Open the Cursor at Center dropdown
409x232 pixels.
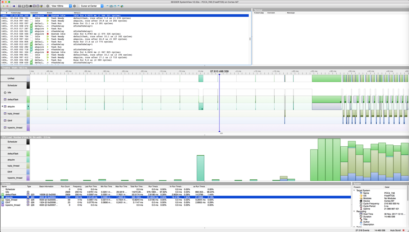[92, 6]
